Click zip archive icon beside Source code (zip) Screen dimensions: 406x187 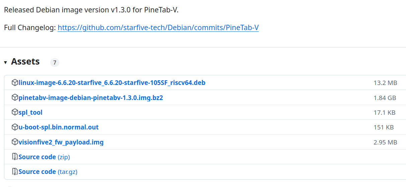(x=15, y=157)
